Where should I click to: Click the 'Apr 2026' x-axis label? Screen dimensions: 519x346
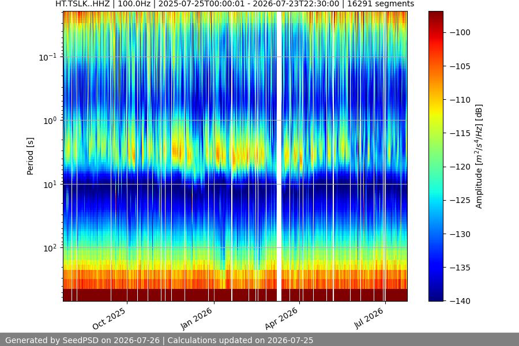tap(281, 318)
